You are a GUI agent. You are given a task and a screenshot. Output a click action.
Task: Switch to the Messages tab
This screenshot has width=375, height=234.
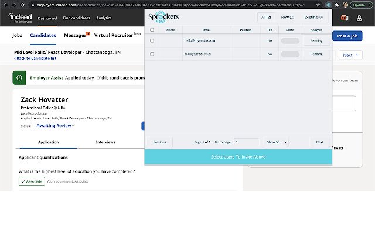75,35
